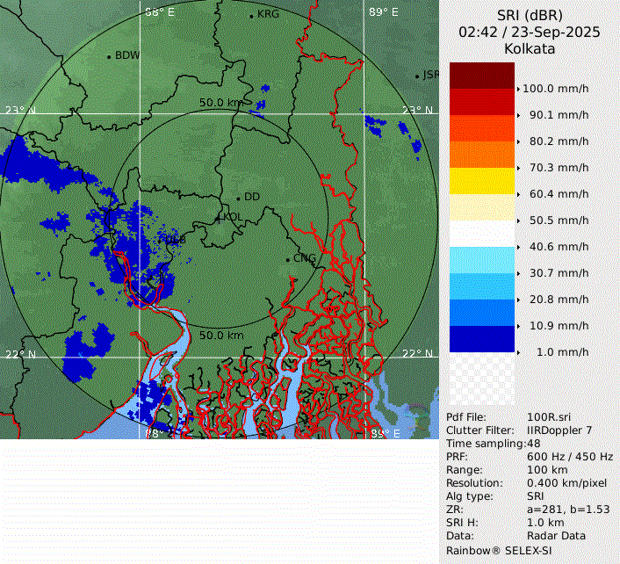Select the KRG station marker
This screenshot has height=564, width=620.
tap(252, 16)
